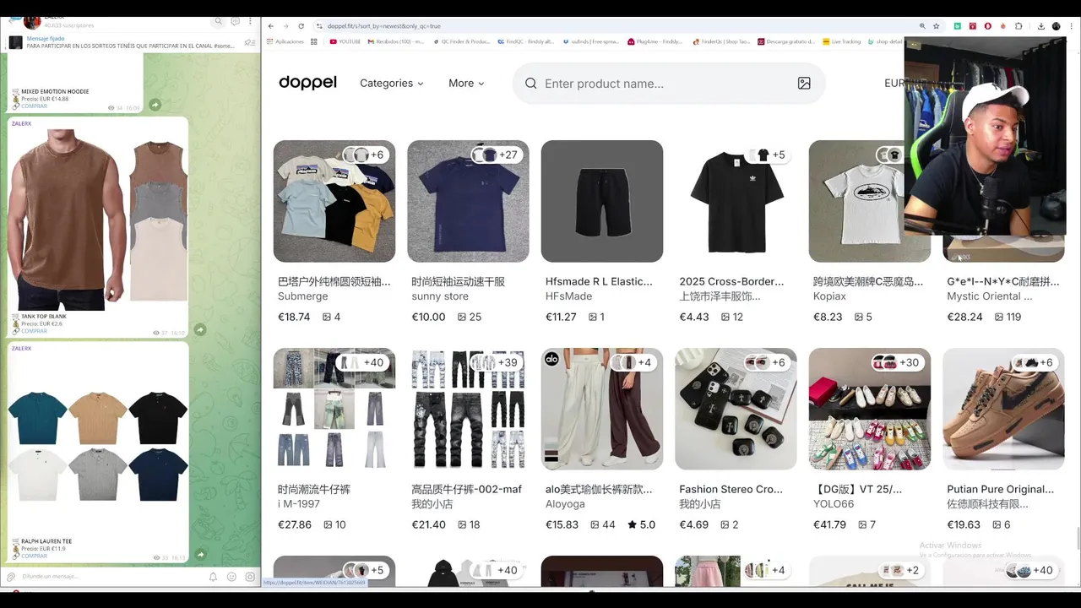Expand the Categories dropdown
The width and height of the screenshot is (1081, 608).
point(392,83)
